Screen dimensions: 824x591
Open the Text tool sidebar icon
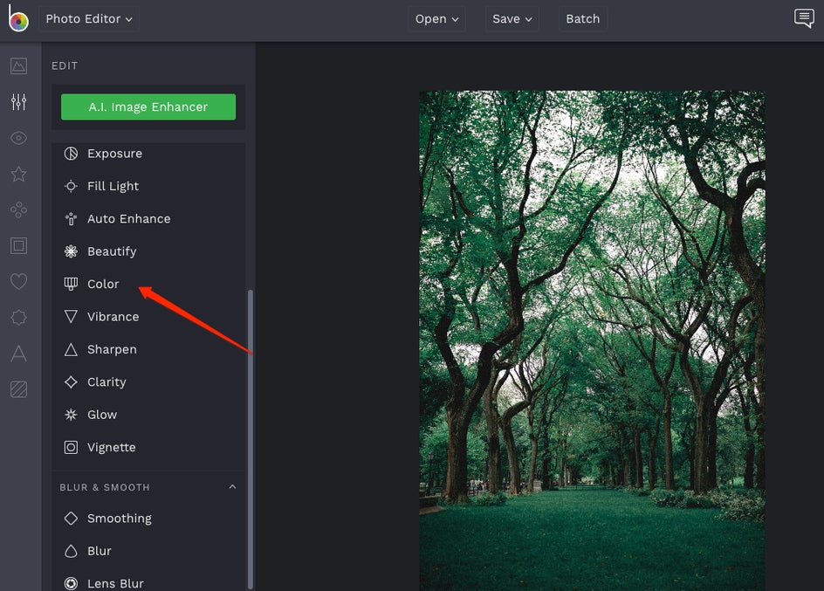(19, 354)
